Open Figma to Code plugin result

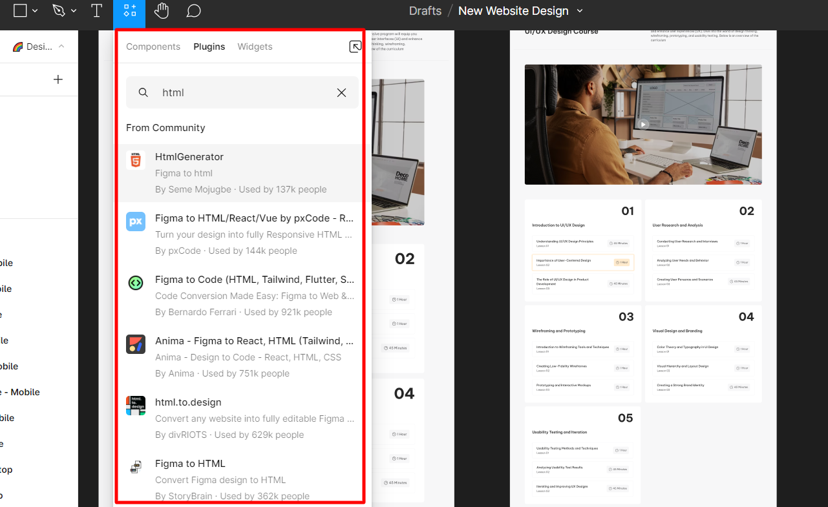coord(239,296)
